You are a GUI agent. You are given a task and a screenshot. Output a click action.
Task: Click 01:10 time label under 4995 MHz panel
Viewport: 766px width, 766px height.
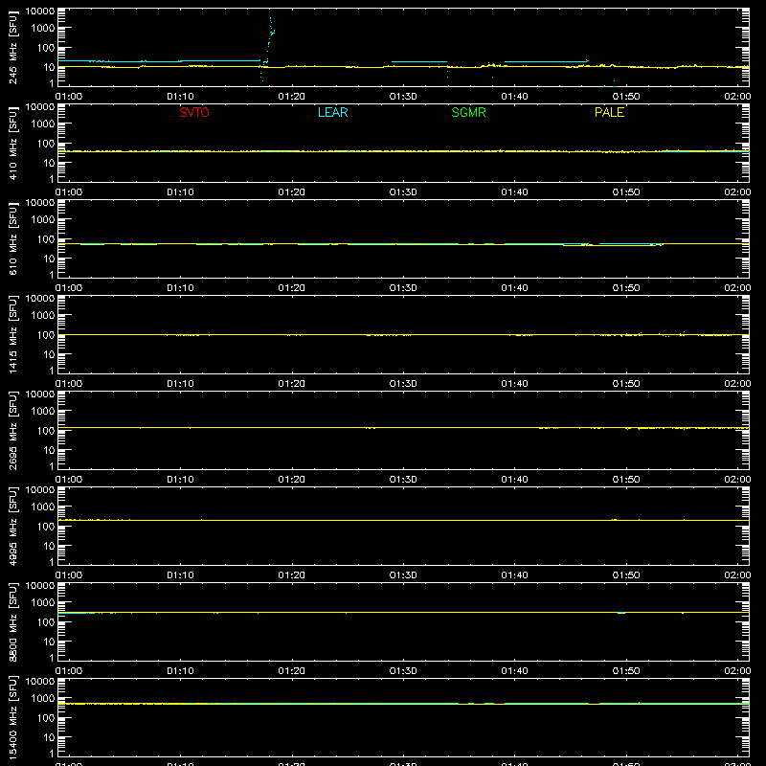click(180, 575)
